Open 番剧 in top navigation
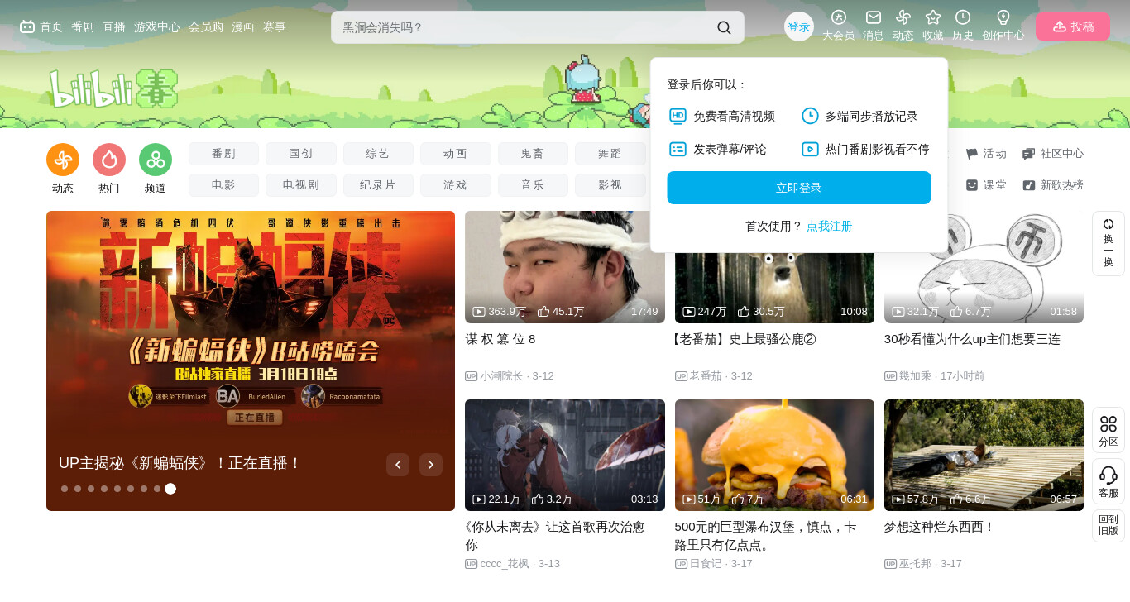1130x602 pixels. tap(83, 26)
